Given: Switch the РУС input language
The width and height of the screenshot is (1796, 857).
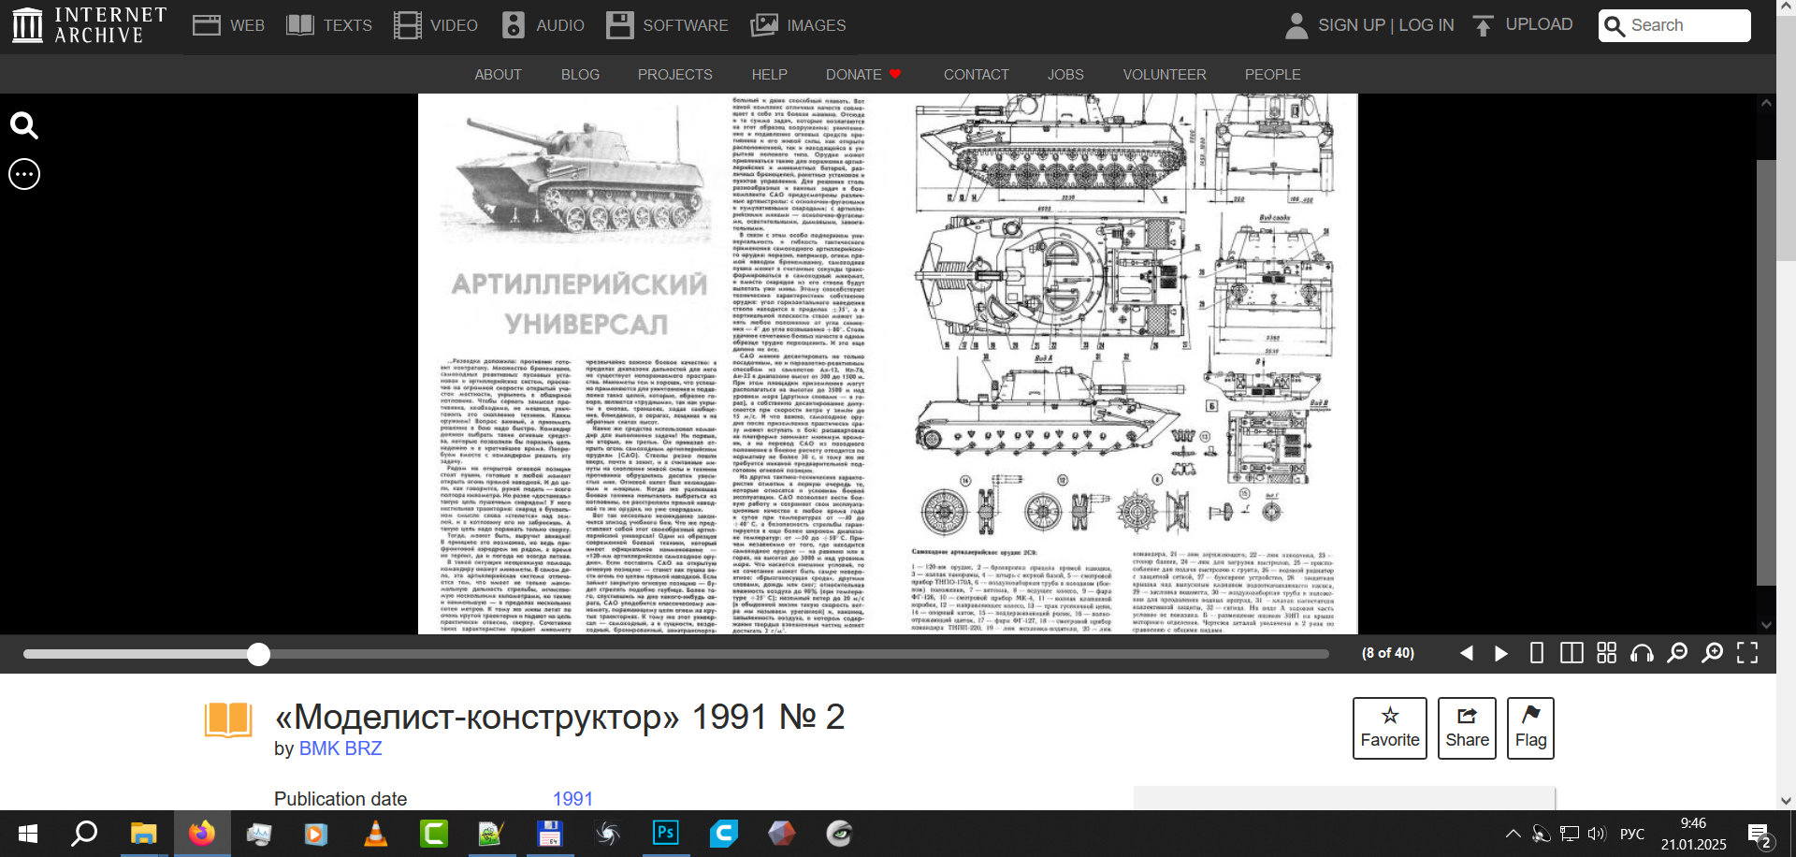Looking at the screenshot, I should 1632,834.
